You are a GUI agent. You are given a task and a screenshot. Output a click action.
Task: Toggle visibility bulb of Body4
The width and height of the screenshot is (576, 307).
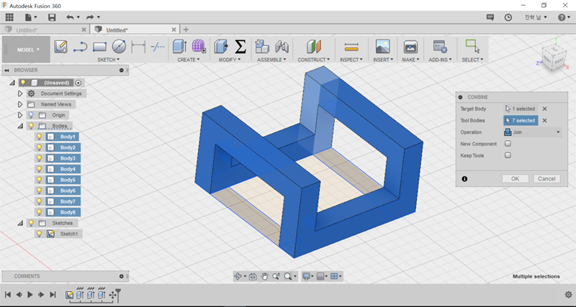click(x=40, y=169)
